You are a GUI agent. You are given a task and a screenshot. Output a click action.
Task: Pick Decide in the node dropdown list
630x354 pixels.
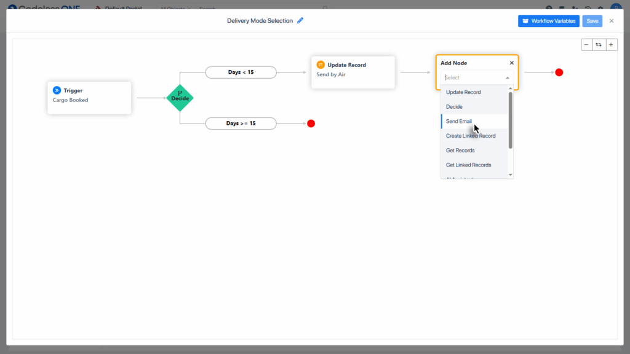coord(454,107)
